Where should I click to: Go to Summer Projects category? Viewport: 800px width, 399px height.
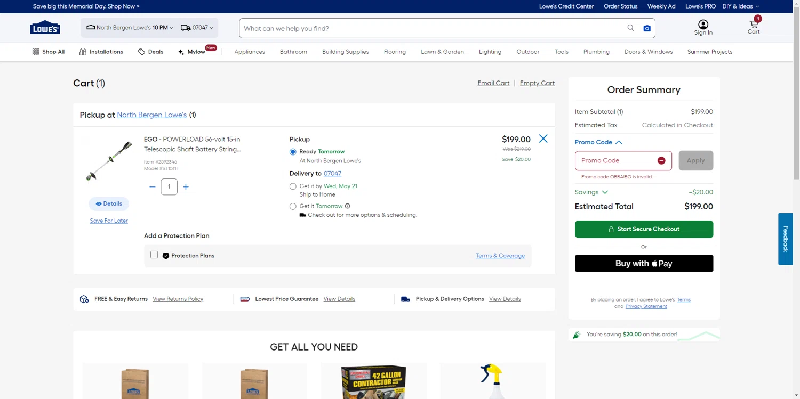(x=709, y=52)
